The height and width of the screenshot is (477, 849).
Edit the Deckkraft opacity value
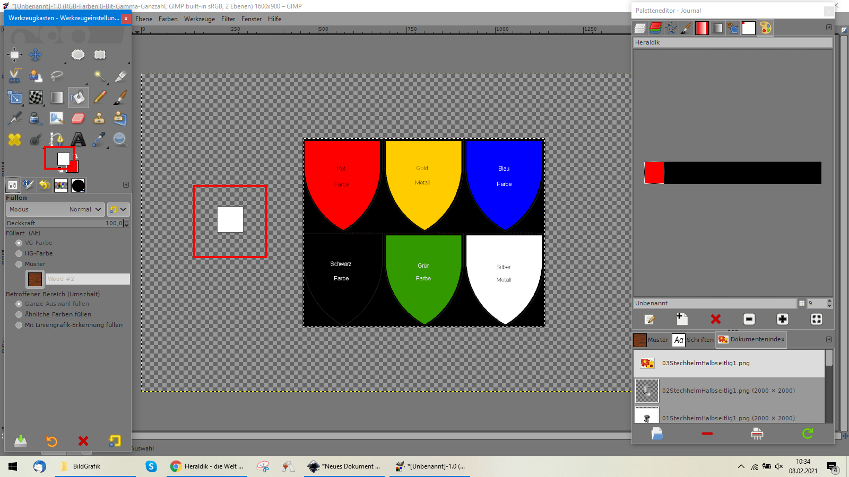[x=65, y=223]
